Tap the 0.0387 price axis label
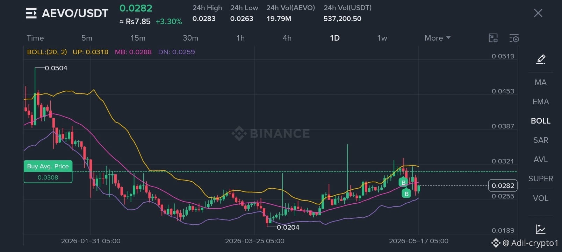Screen dimensions: 562x252 point(503,126)
